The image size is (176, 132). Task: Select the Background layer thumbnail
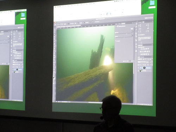coord(141,70)
